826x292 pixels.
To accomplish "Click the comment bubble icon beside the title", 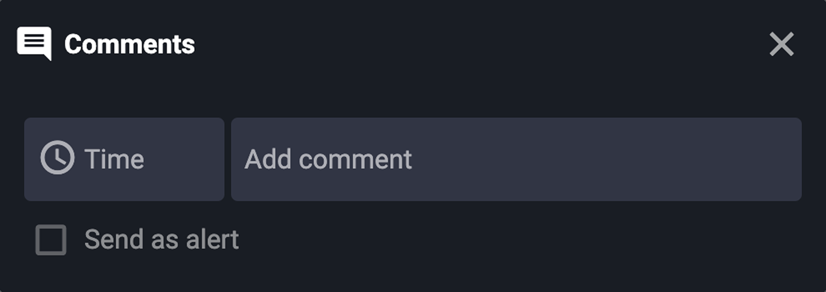I will click(34, 43).
